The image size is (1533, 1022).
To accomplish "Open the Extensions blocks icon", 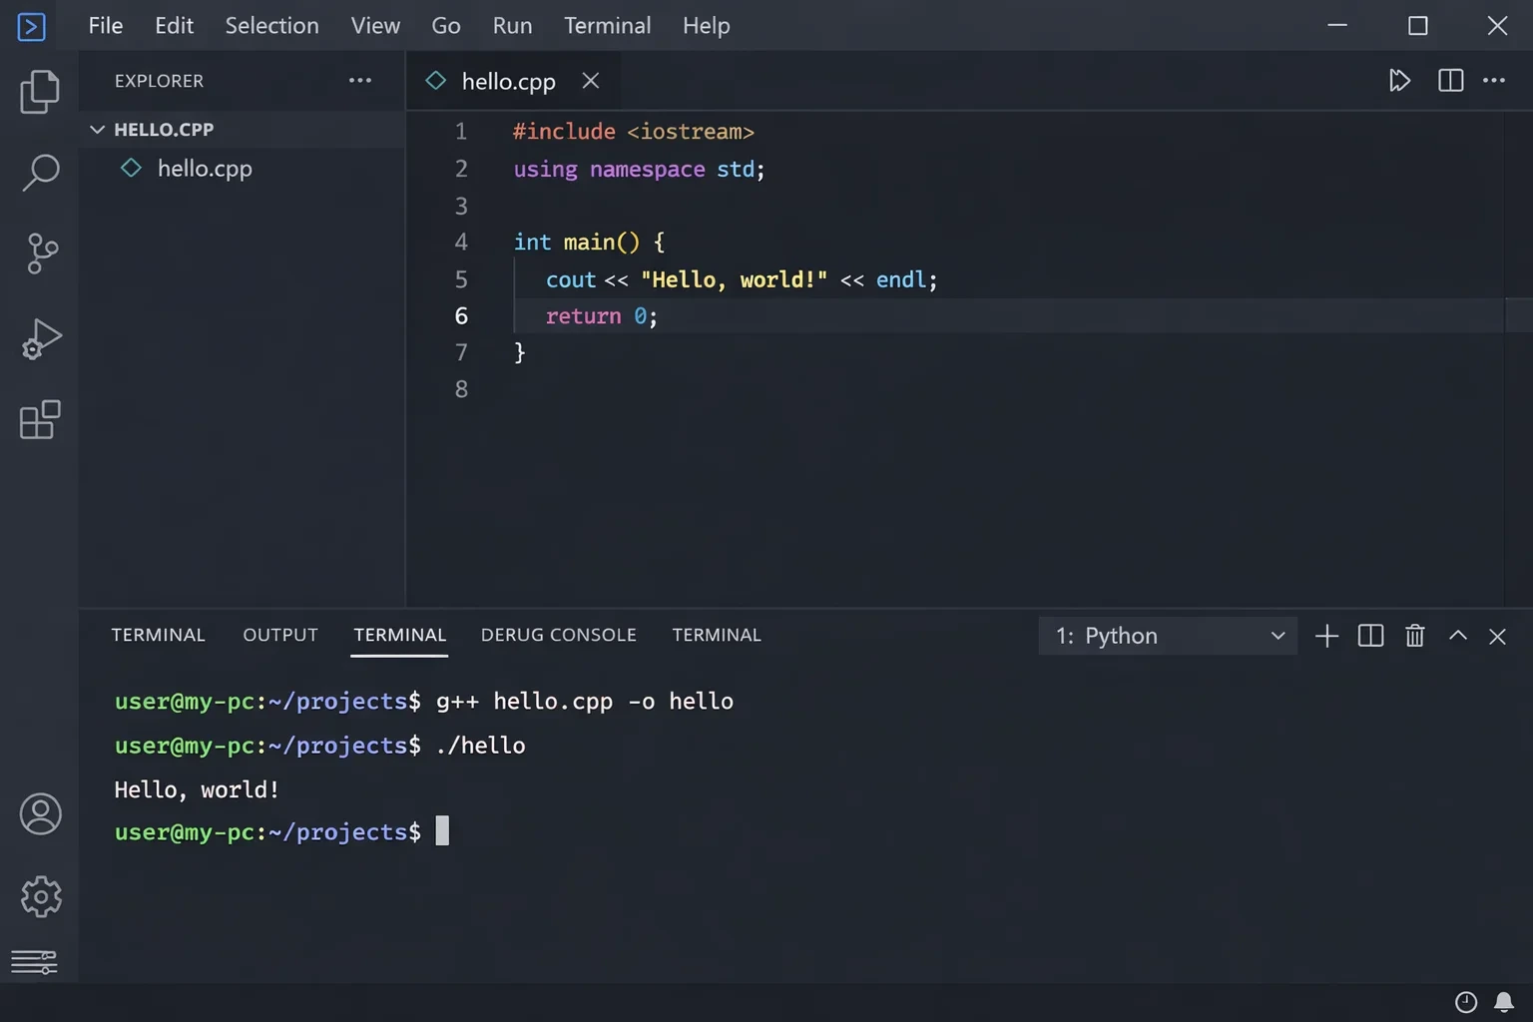I will (x=40, y=419).
